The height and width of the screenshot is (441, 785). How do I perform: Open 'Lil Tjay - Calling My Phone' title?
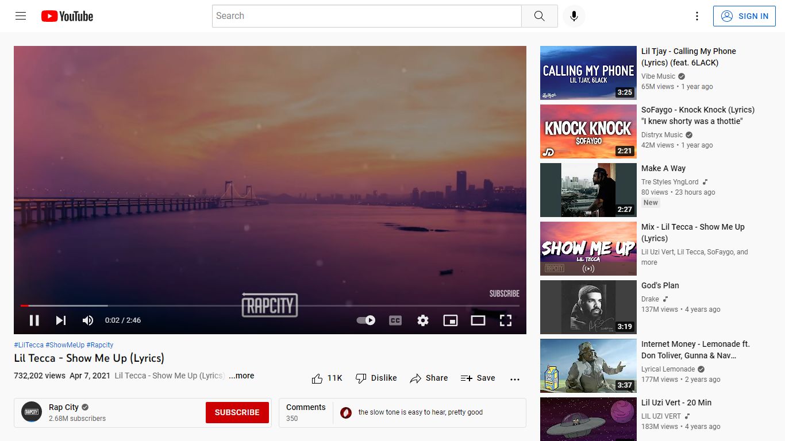click(x=688, y=57)
